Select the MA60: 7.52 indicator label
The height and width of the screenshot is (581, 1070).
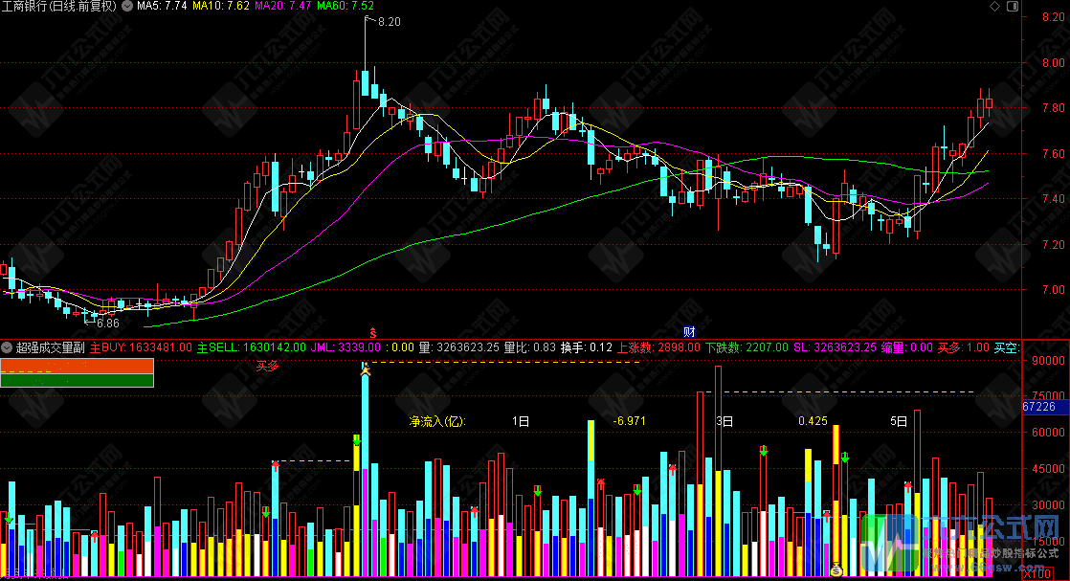tap(346, 6)
